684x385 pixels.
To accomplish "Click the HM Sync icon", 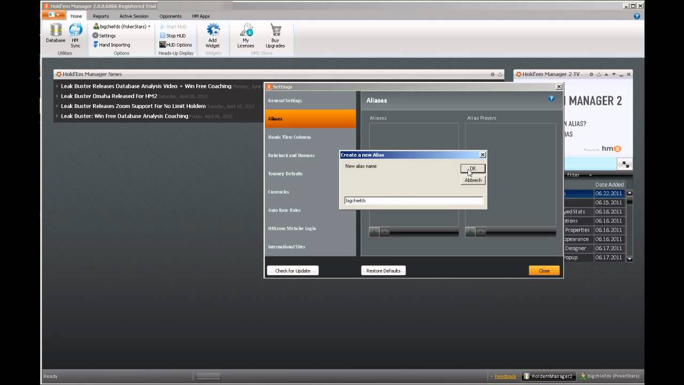I will coord(75,33).
